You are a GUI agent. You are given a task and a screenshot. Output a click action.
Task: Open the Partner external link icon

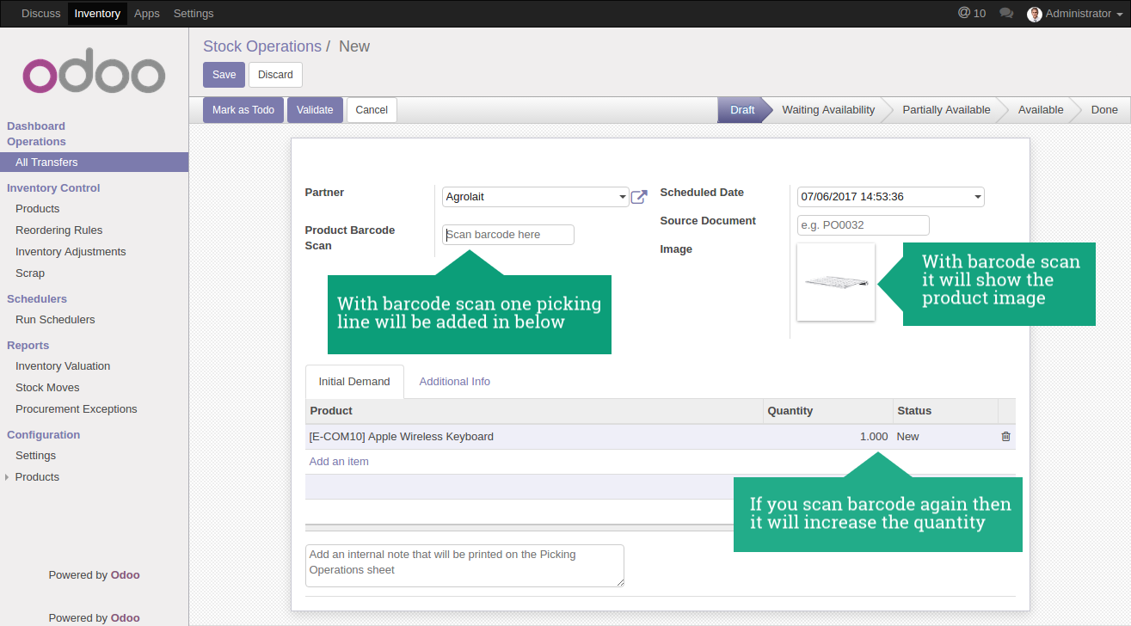click(639, 197)
